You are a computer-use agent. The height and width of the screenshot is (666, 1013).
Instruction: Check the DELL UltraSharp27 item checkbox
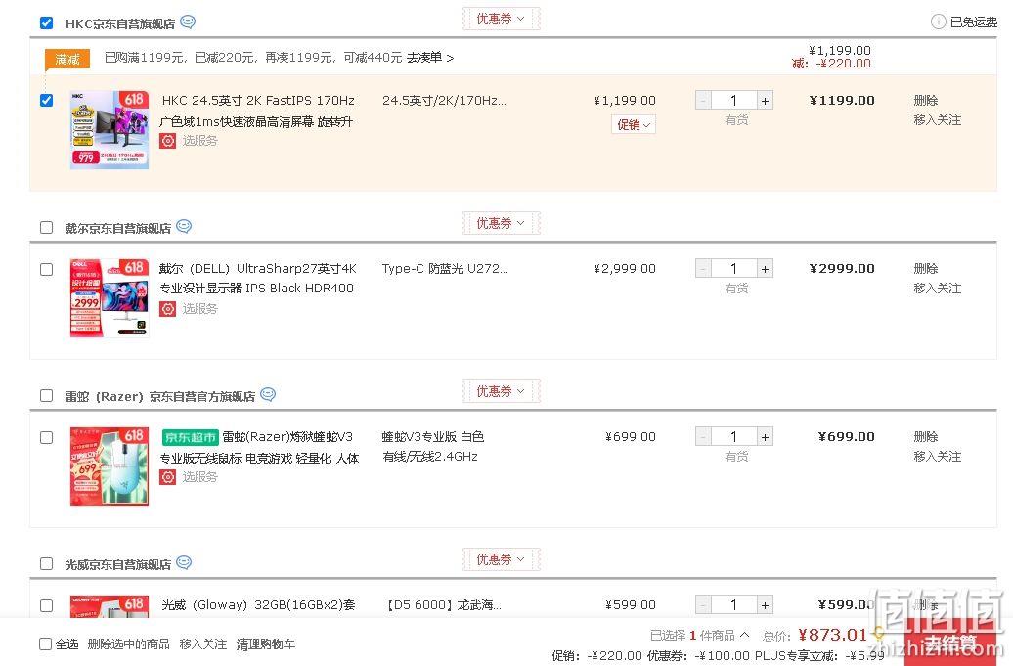coord(47,269)
